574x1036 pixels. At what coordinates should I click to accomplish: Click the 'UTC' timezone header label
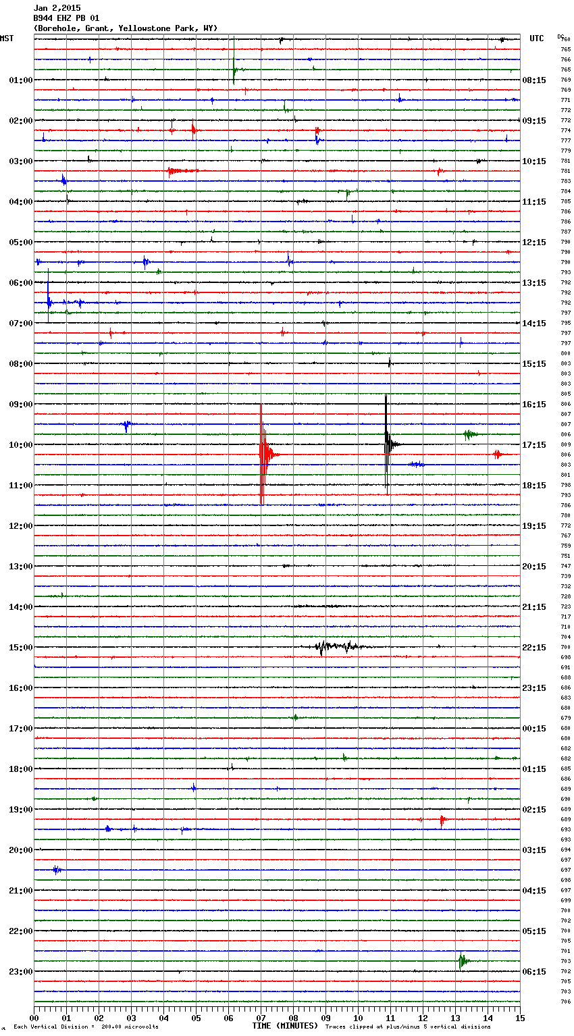point(537,38)
